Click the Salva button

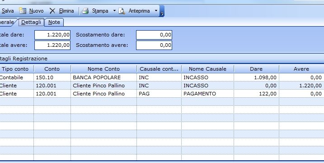[x=7, y=11]
